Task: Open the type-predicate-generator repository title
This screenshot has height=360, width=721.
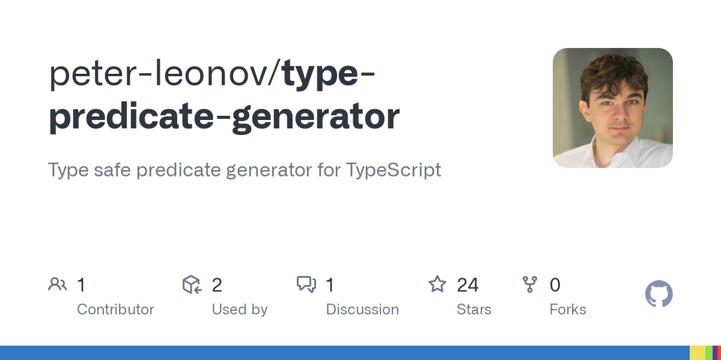Action: 224,95
